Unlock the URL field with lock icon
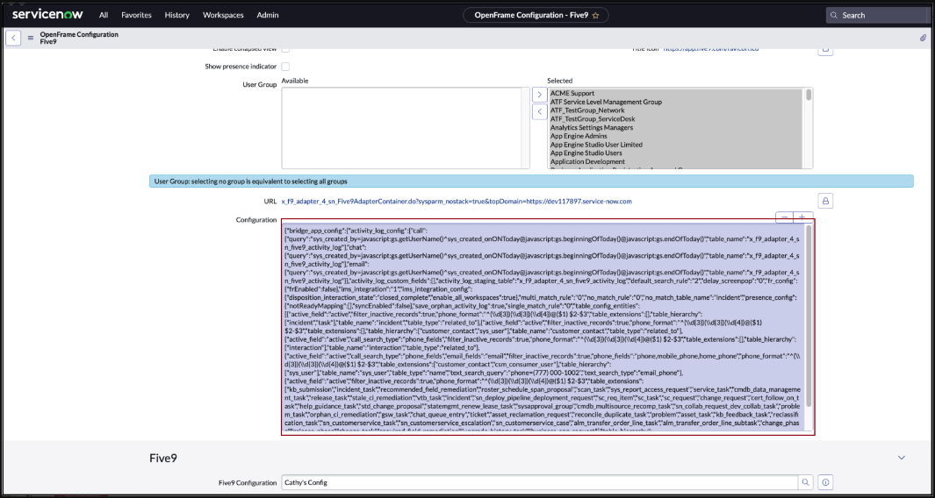This screenshot has width=935, height=498. (825, 202)
